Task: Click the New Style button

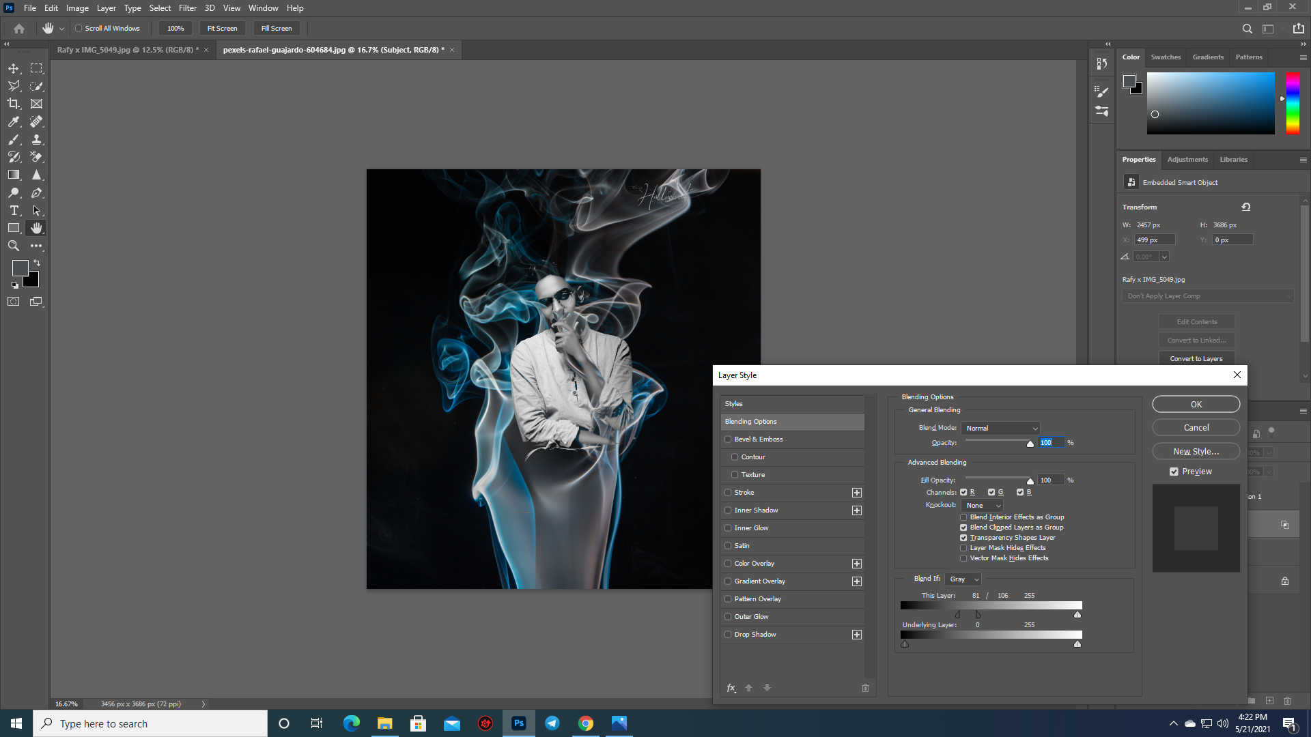Action: tap(1195, 451)
